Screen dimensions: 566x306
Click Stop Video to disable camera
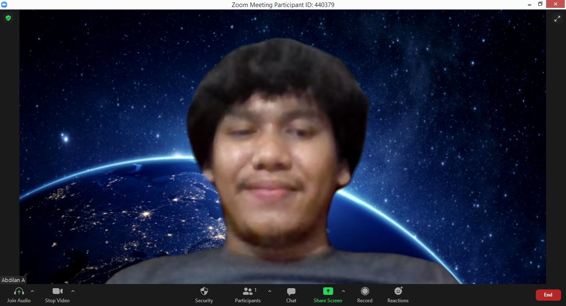tap(57, 291)
